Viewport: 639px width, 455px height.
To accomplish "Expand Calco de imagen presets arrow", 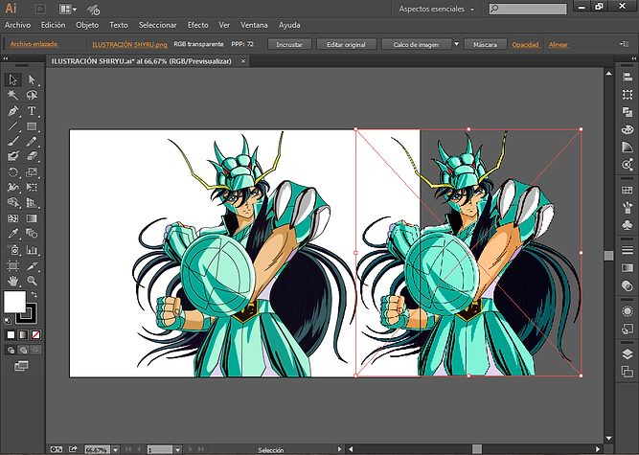I will (456, 44).
